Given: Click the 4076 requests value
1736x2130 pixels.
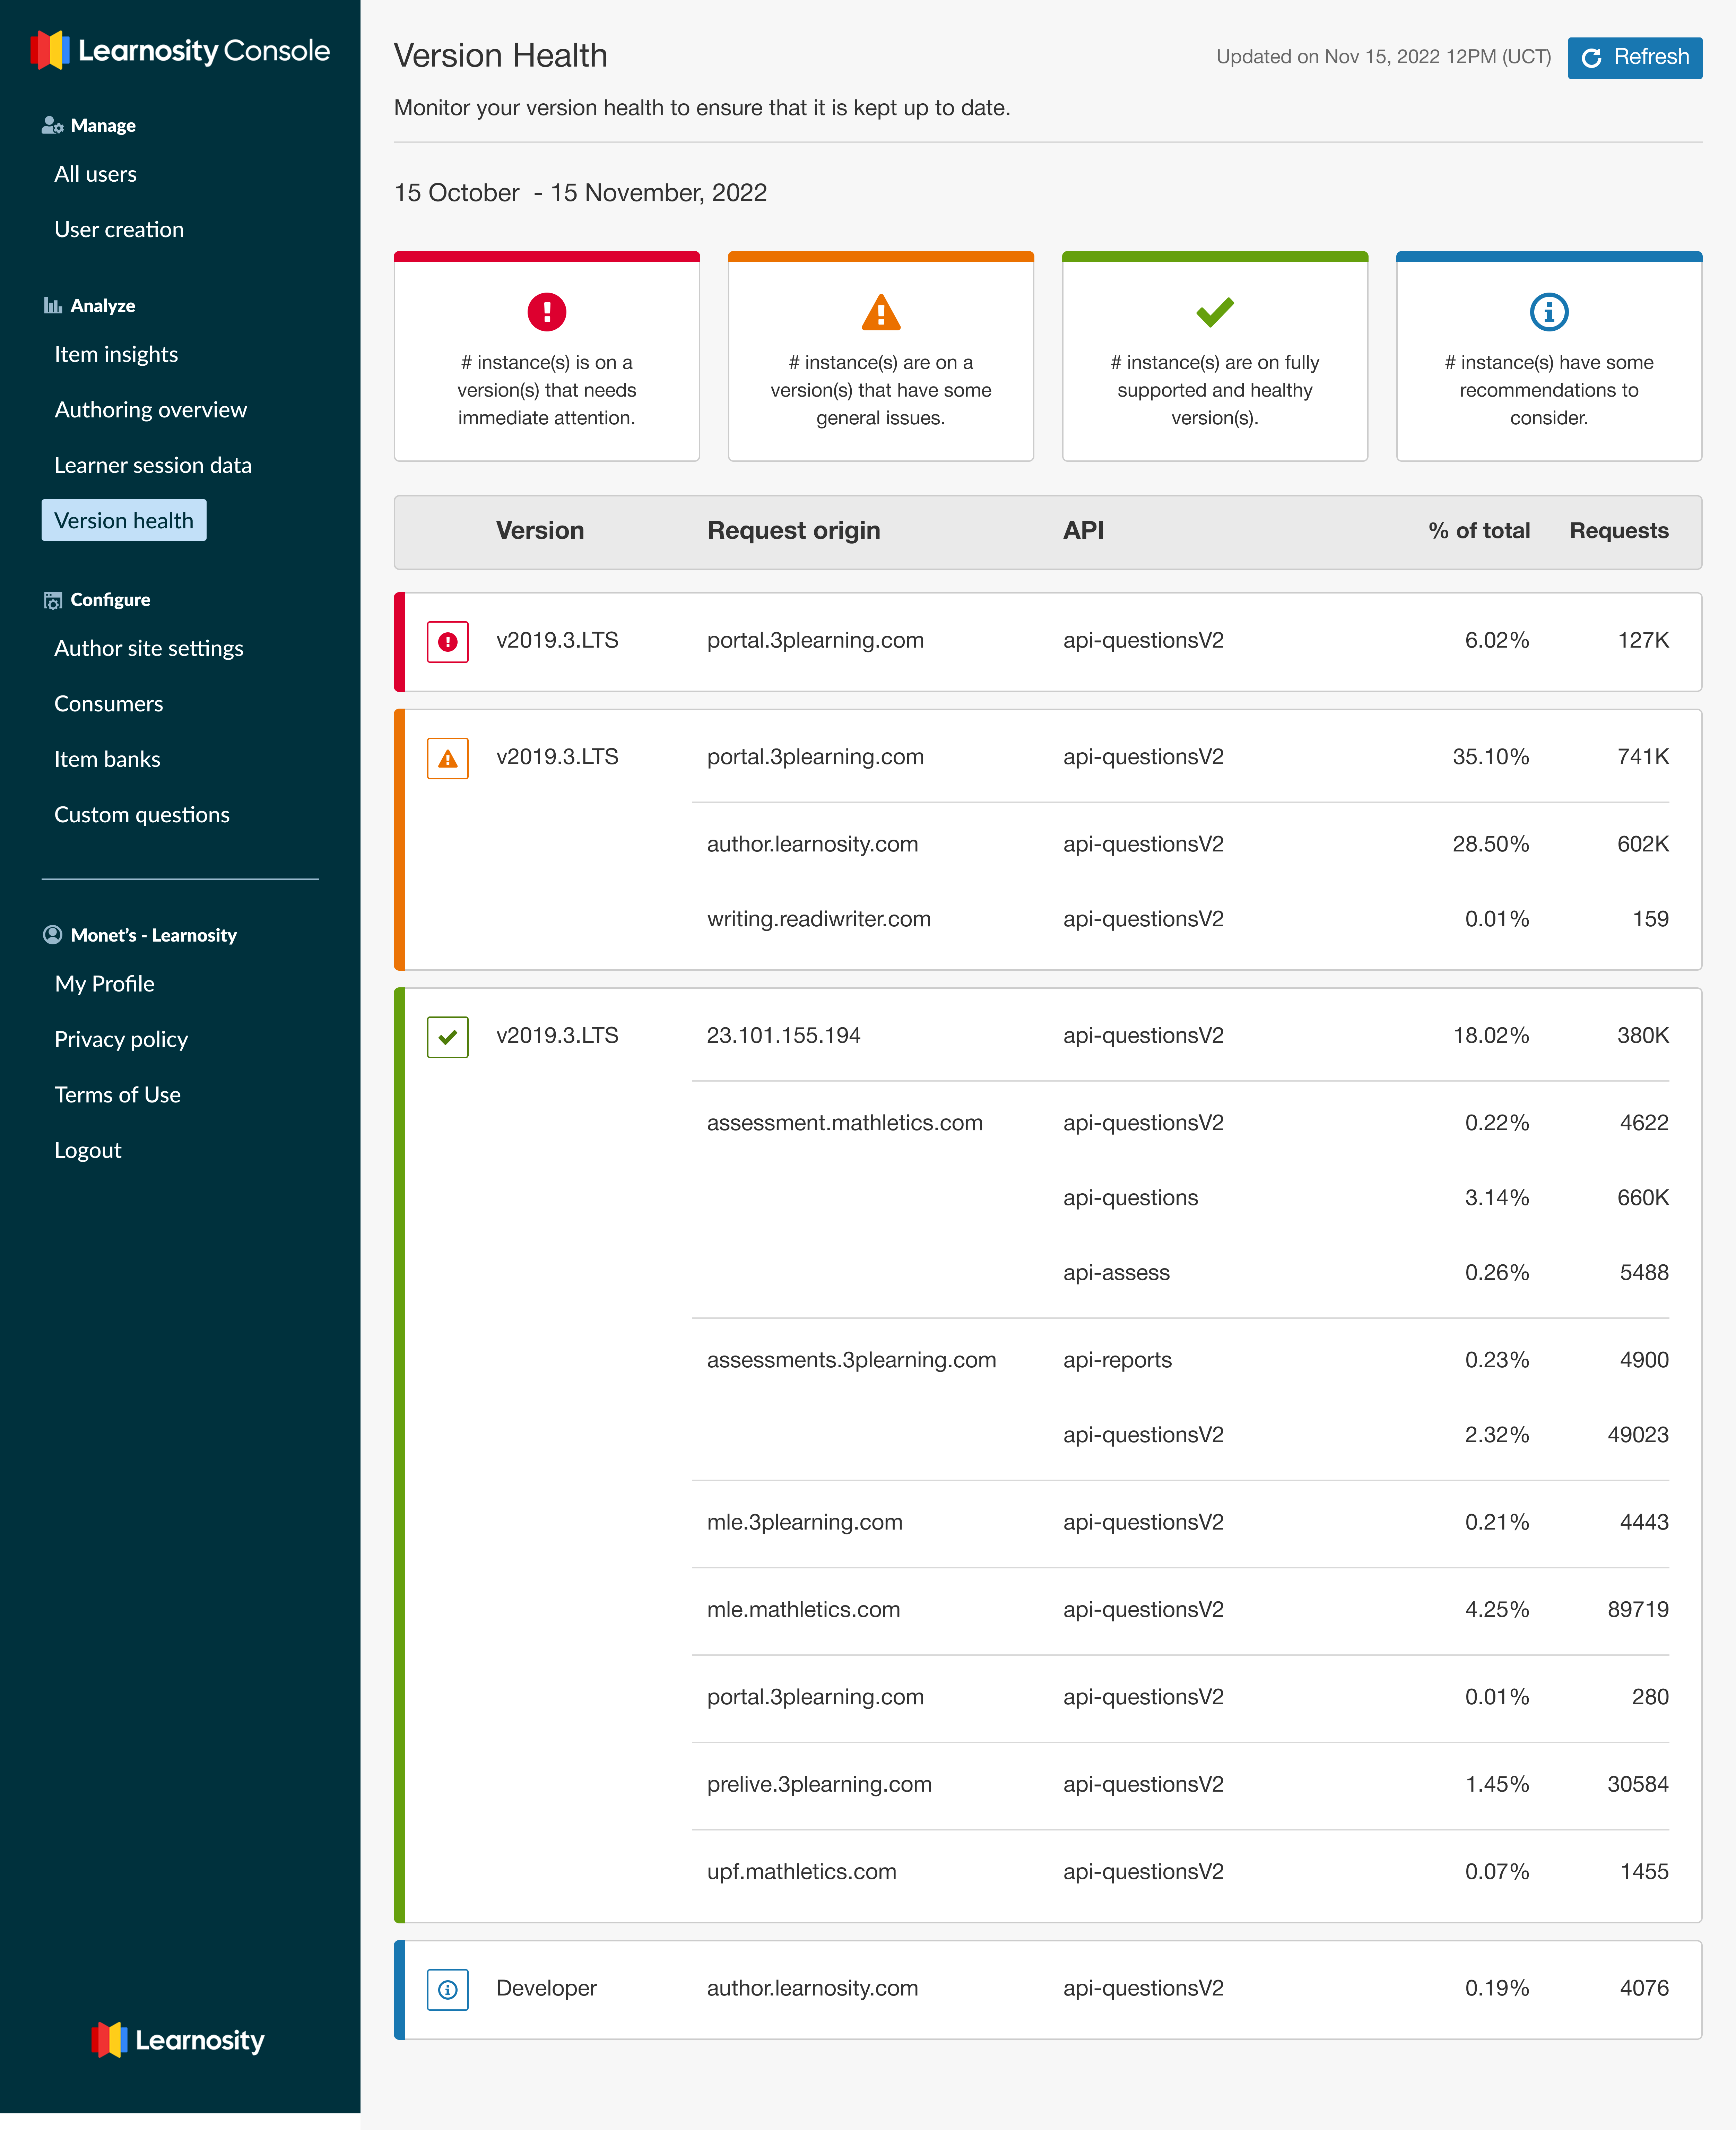Looking at the screenshot, I should (1644, 1988).
